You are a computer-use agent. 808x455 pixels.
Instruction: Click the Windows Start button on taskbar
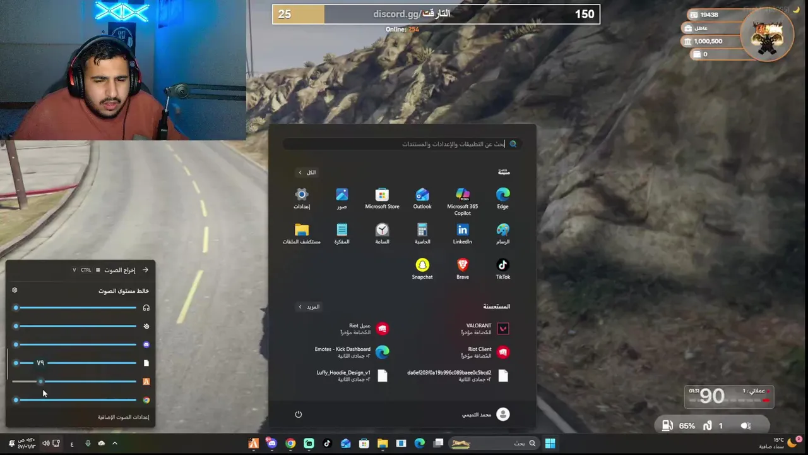(x=550, y=444)
